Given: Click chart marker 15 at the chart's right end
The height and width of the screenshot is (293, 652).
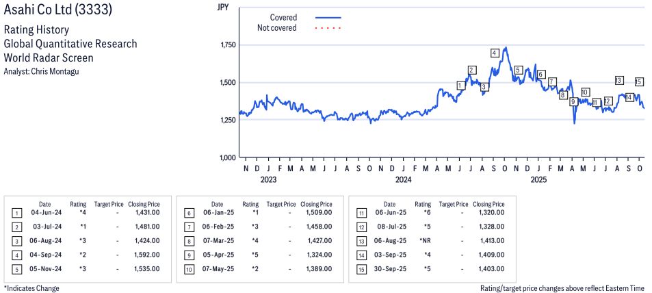Looking at the screenshot, I should pyautogui.click(x=638, y=81).
